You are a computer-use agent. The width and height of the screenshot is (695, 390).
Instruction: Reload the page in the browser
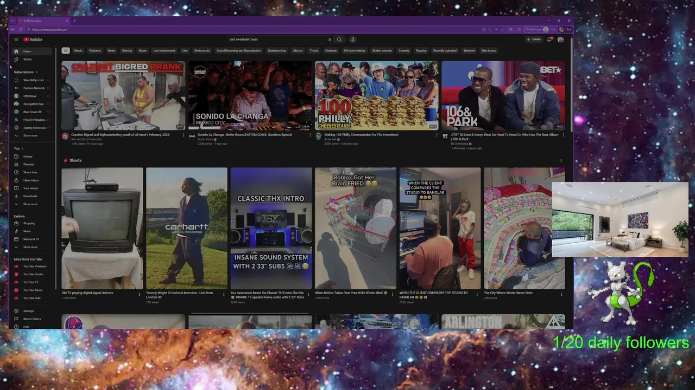(x=21, y=30)
